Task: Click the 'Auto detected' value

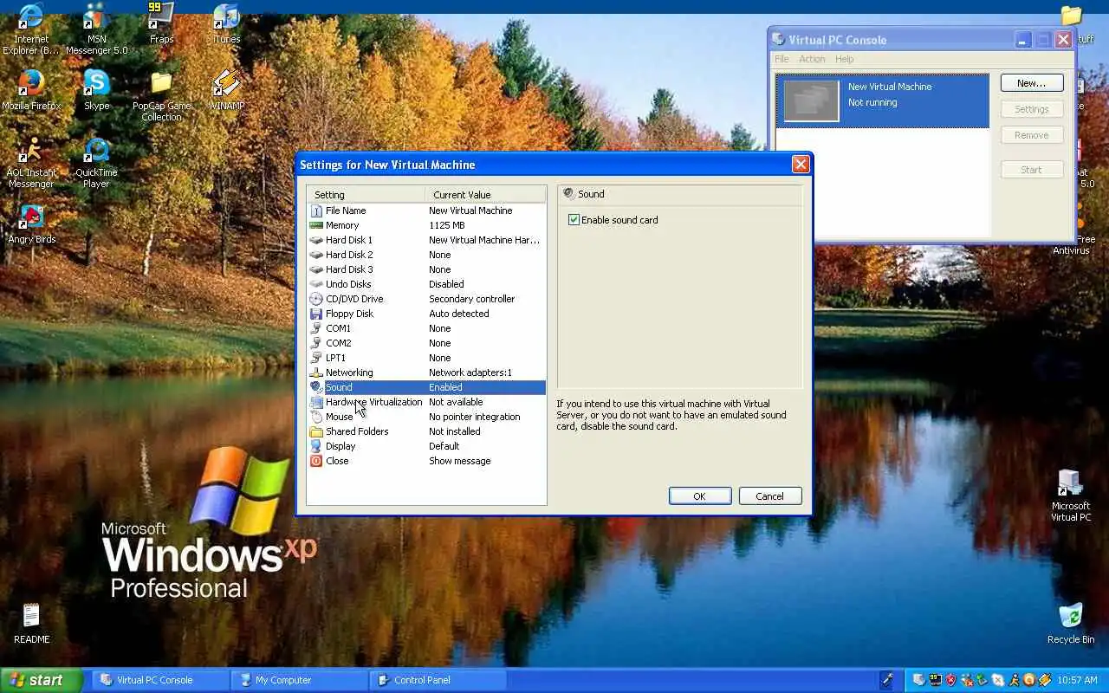Action: 459,314
